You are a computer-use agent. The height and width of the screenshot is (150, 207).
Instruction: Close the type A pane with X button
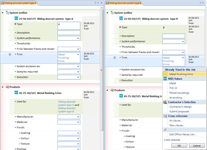pyautogui.click(x=102, y=3)
